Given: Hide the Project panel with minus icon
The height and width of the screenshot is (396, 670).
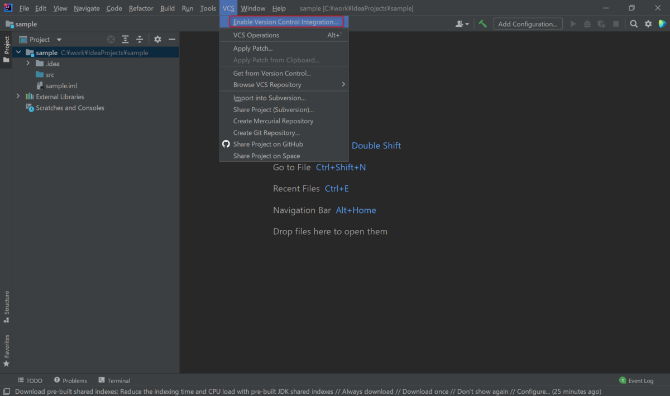Looking at the screenshot, I should (x=172, y=40).
